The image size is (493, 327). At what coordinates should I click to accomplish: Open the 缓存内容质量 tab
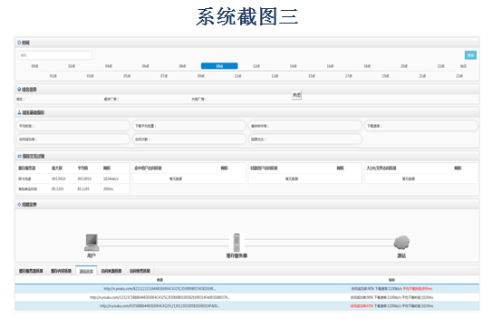point(61,271)
